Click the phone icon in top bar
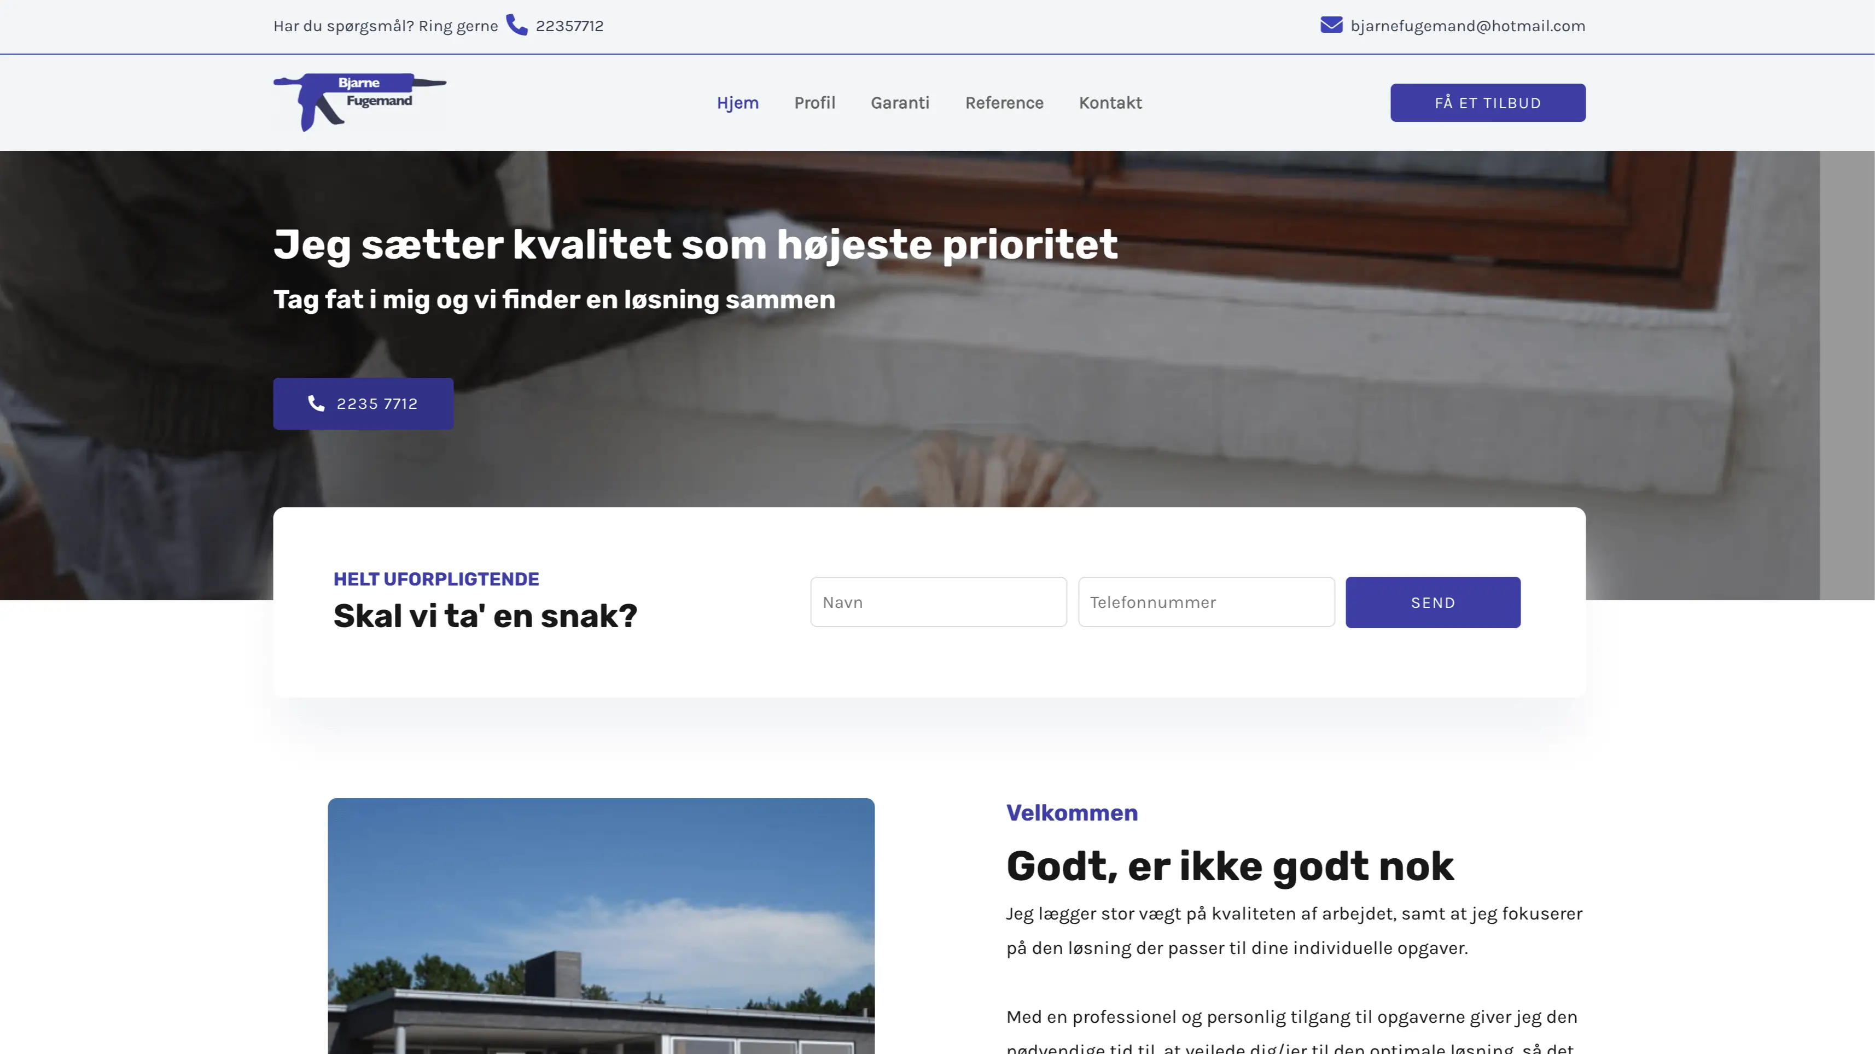1875x1054 pixels. point(517,25)
